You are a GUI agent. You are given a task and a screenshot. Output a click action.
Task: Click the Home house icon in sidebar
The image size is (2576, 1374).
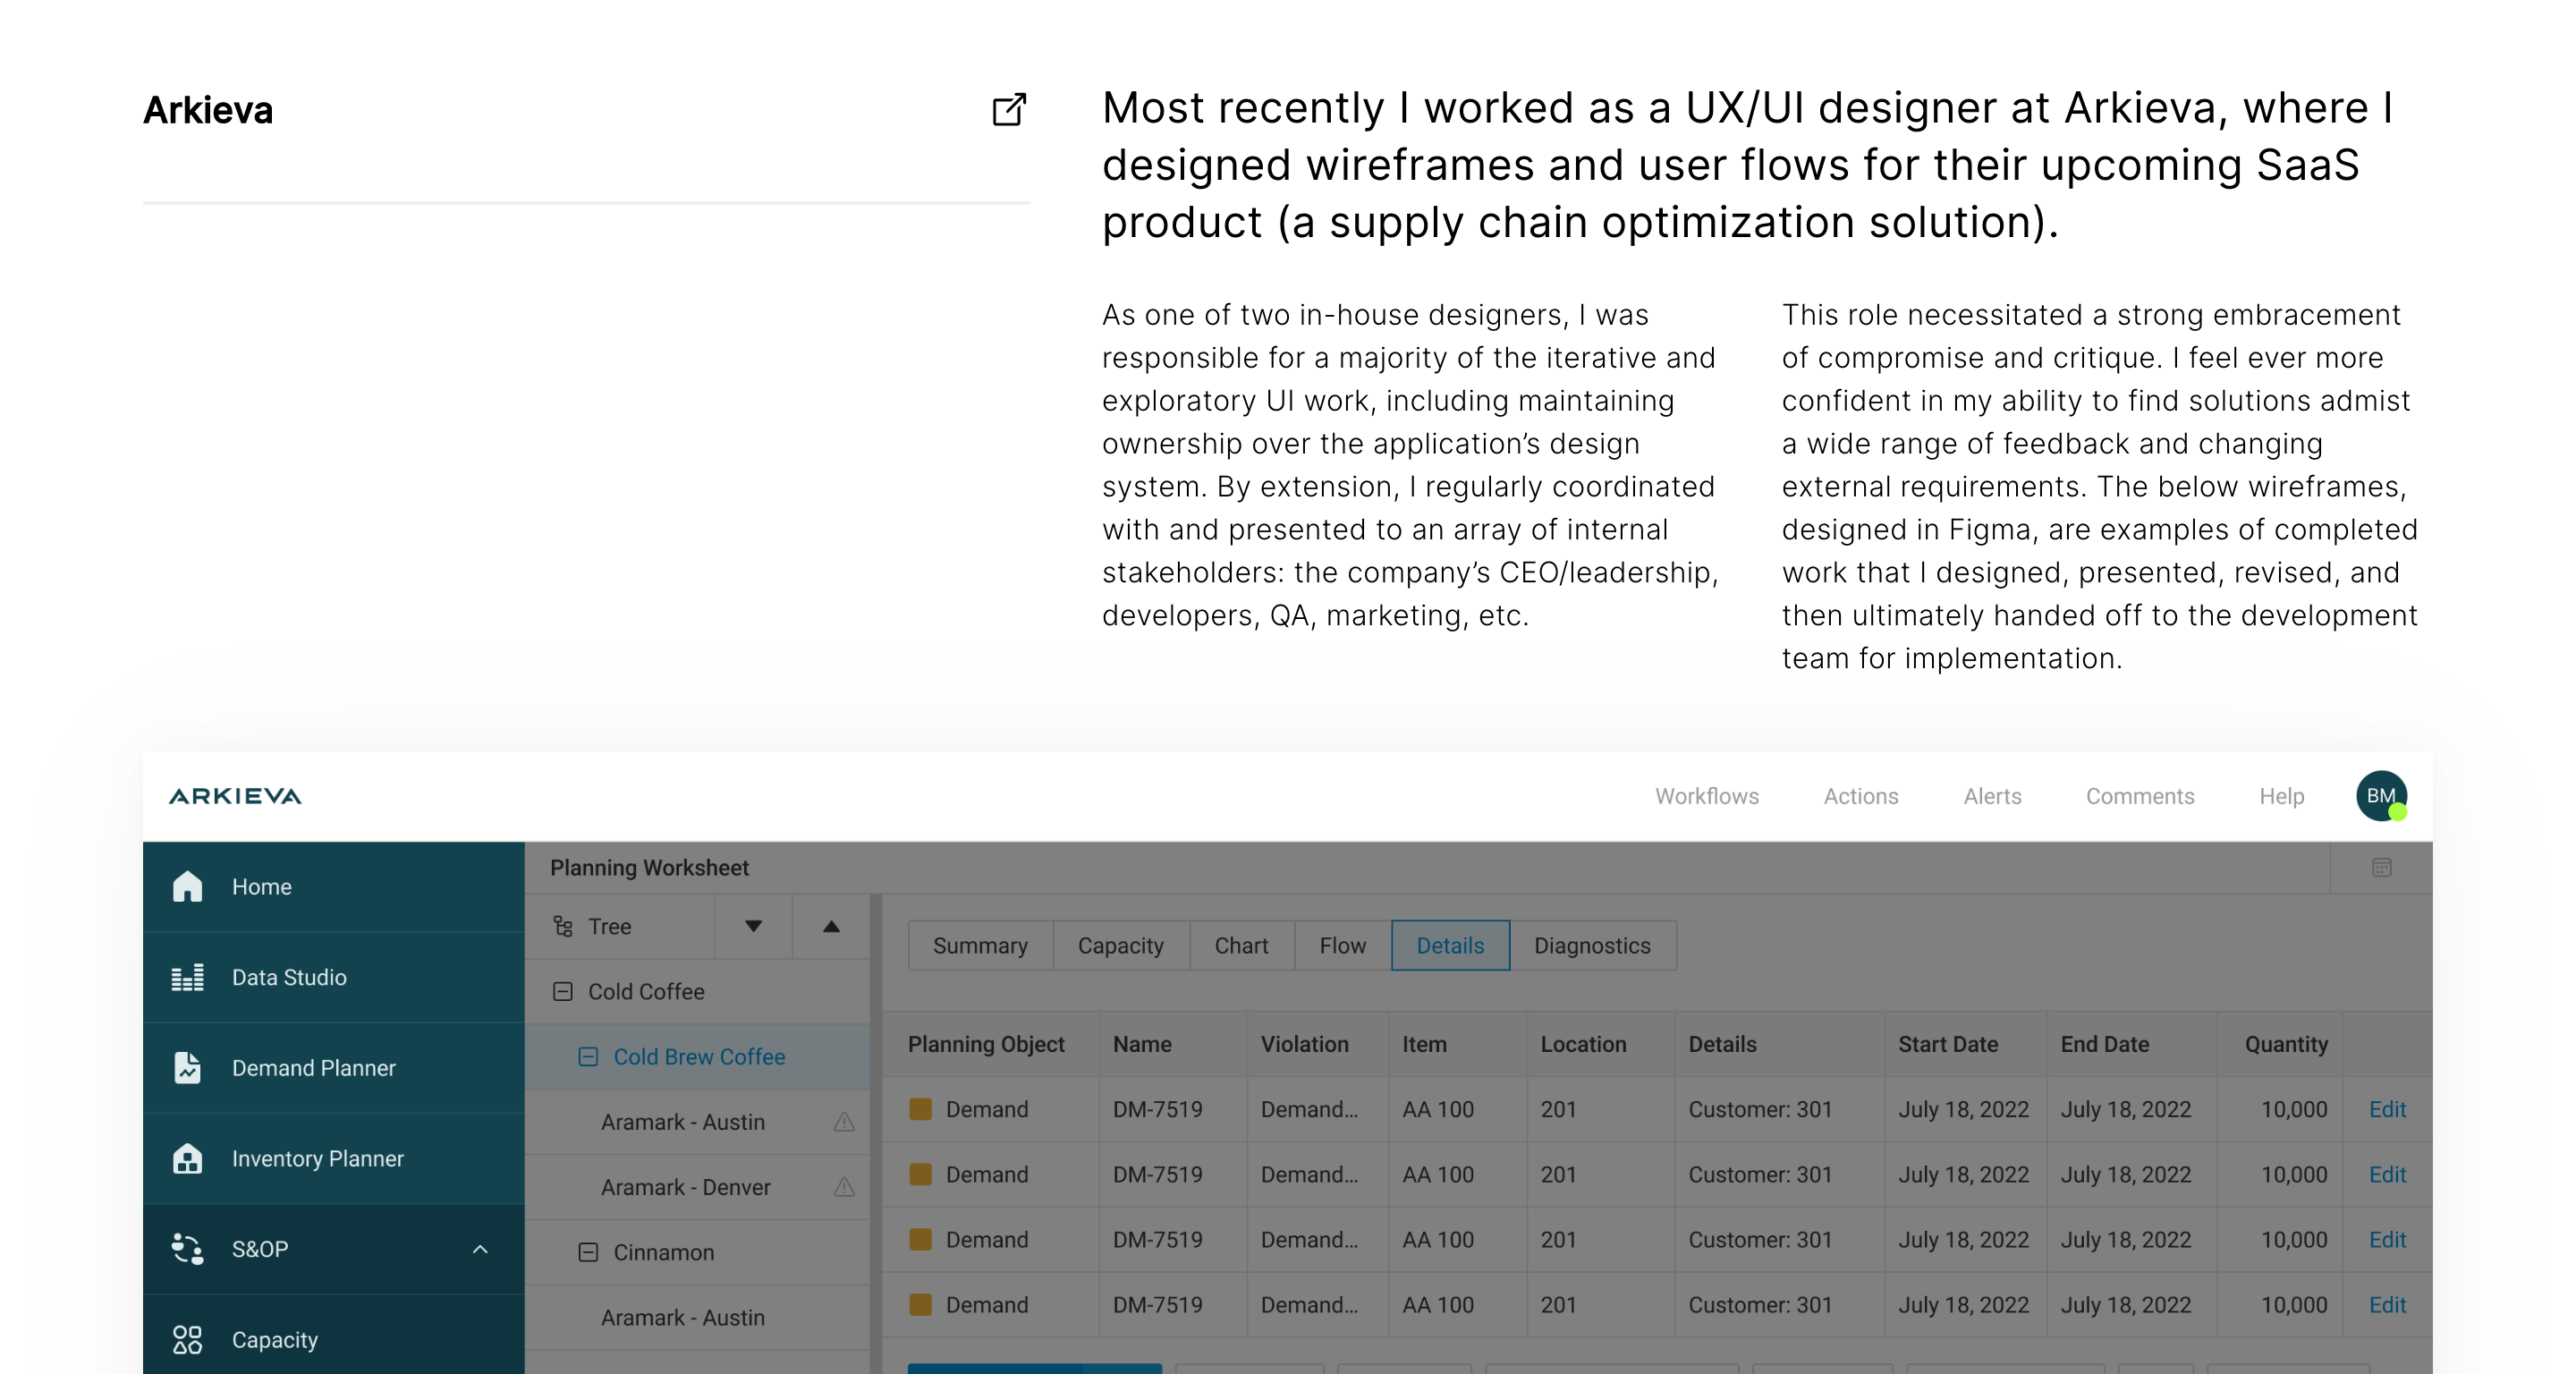[x=187, y=886]
